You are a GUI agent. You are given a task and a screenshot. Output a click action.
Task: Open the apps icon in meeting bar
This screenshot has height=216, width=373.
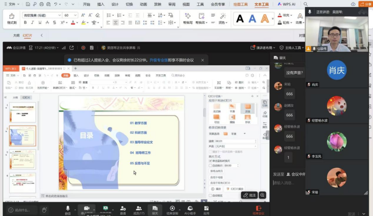(x=206, y=208)
